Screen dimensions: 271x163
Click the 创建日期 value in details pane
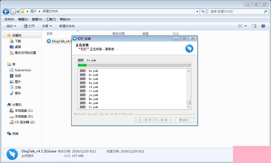(132, 151)
